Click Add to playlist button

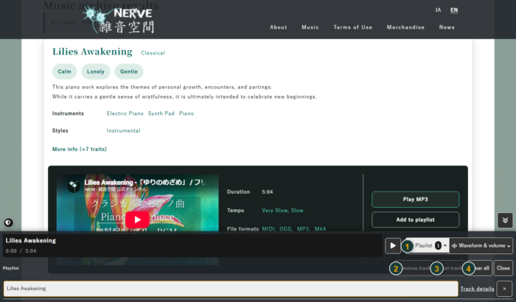[415, 220]
